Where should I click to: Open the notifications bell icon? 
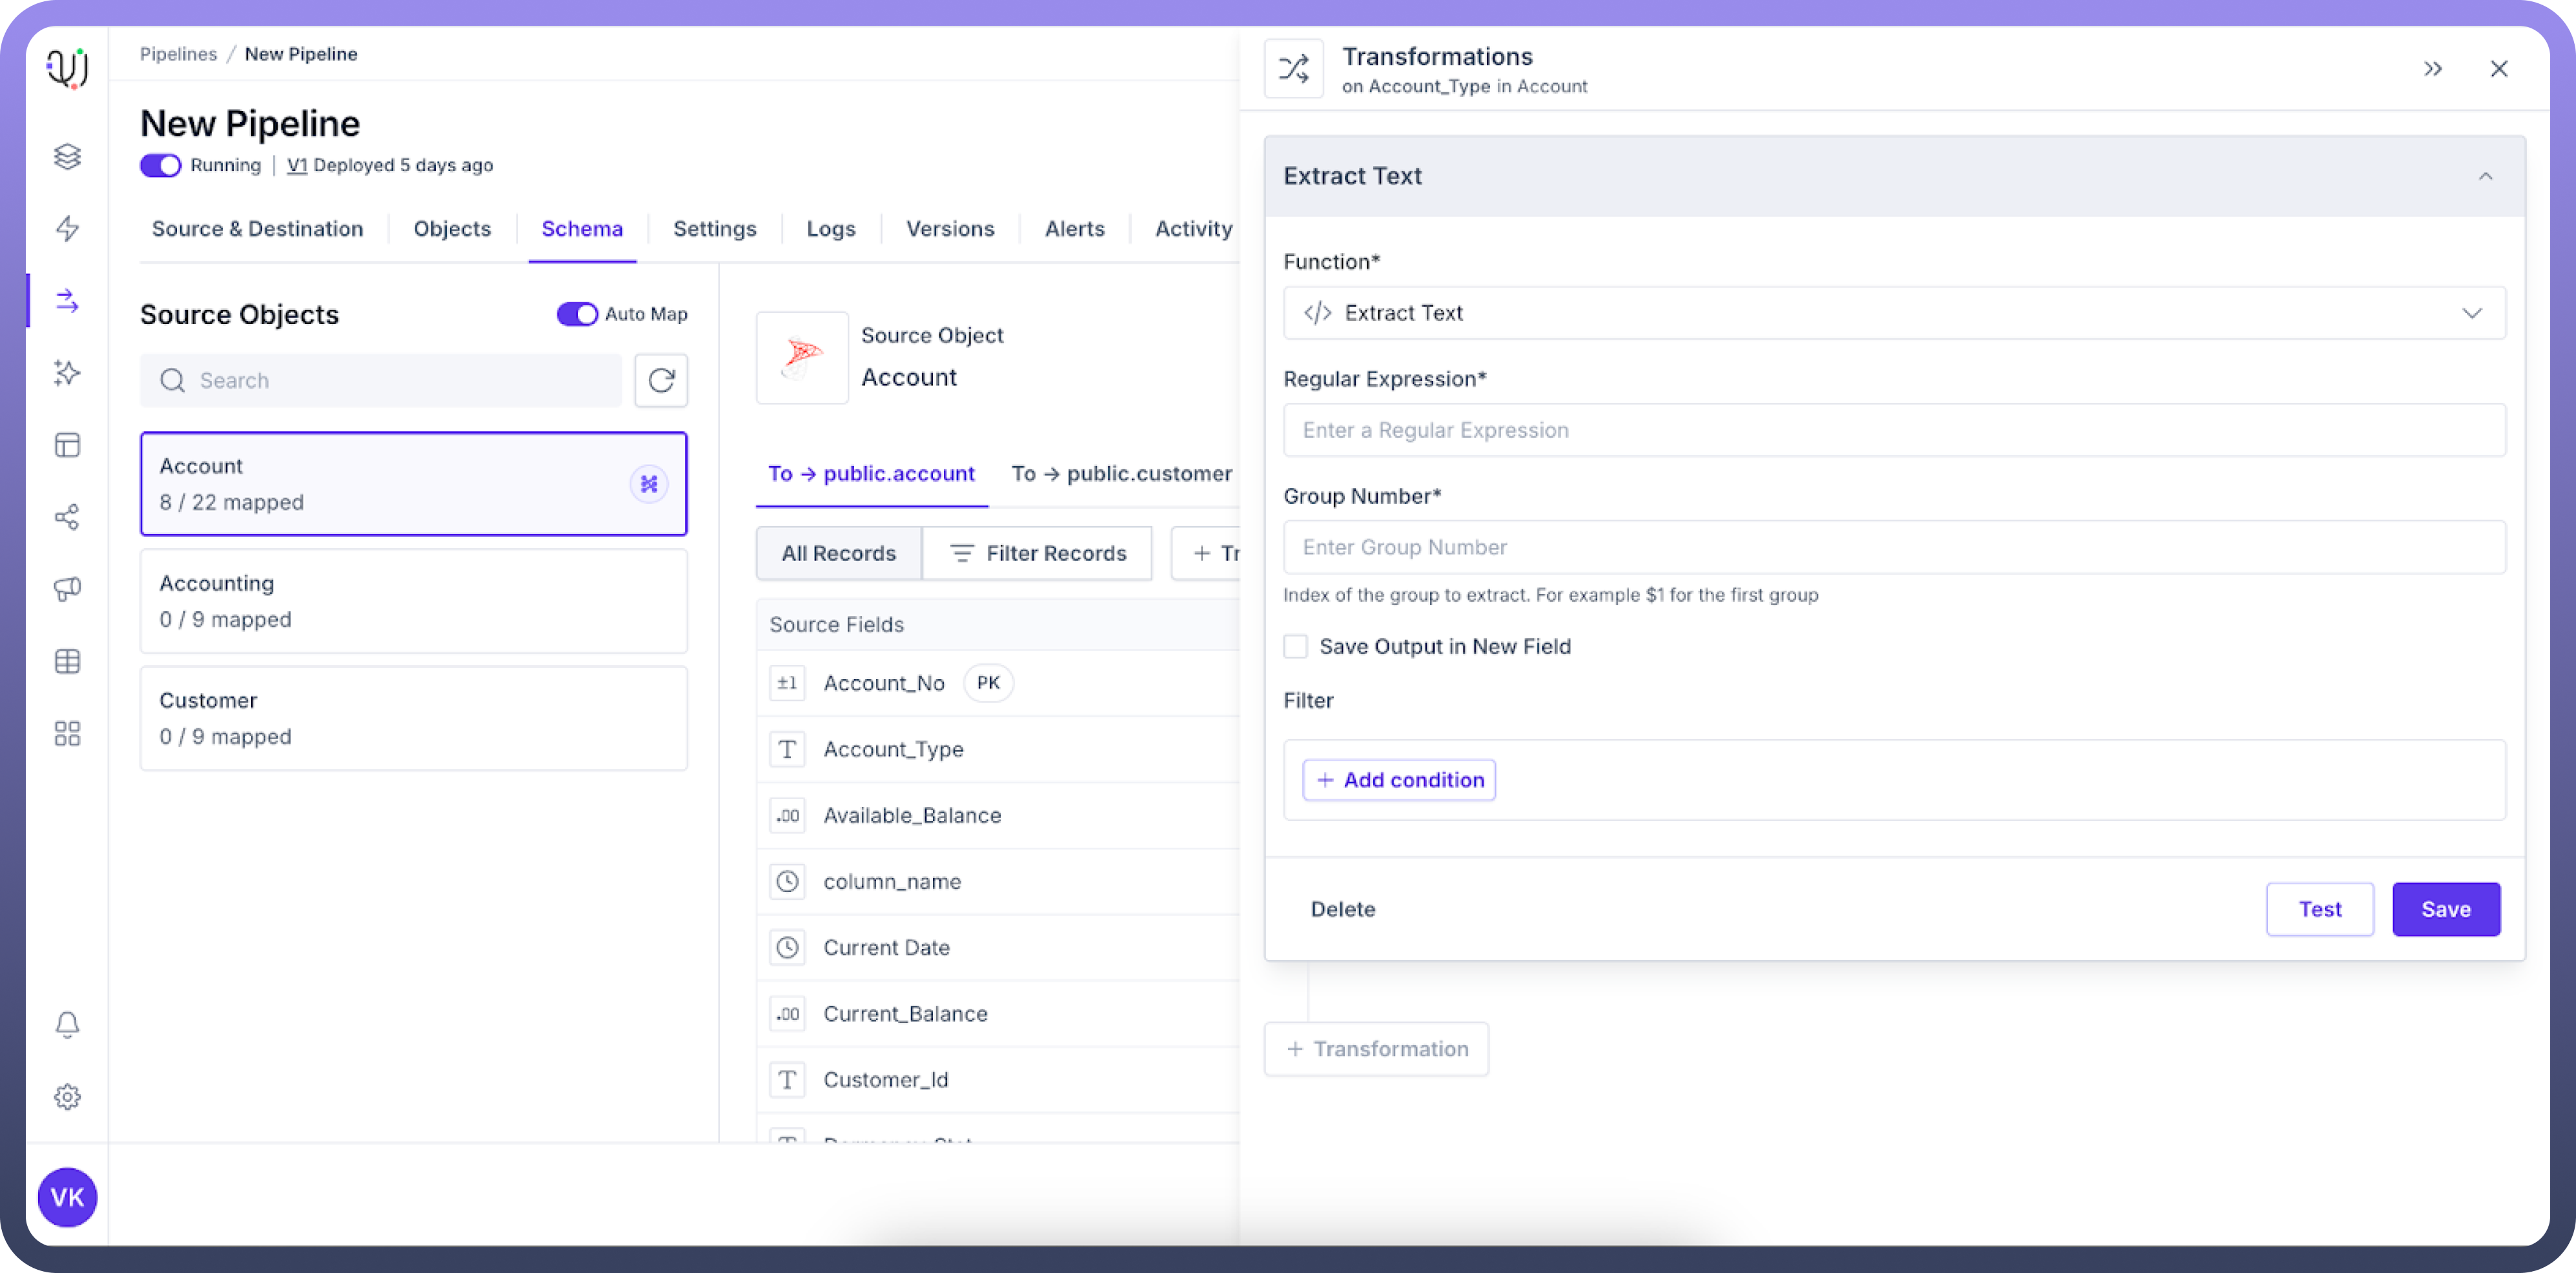click(67, 1024)
